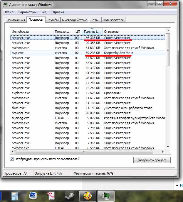Open the calculator icon in the taskbar
This screenshot has width=183, height=202.
[15, 196]
